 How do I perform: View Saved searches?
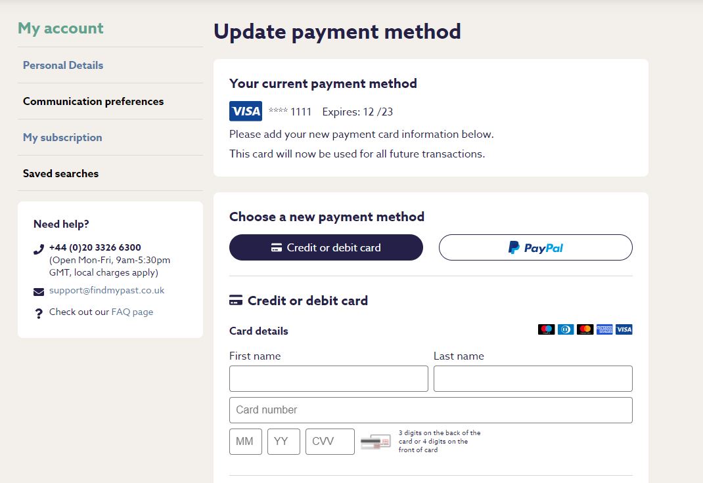60,173
